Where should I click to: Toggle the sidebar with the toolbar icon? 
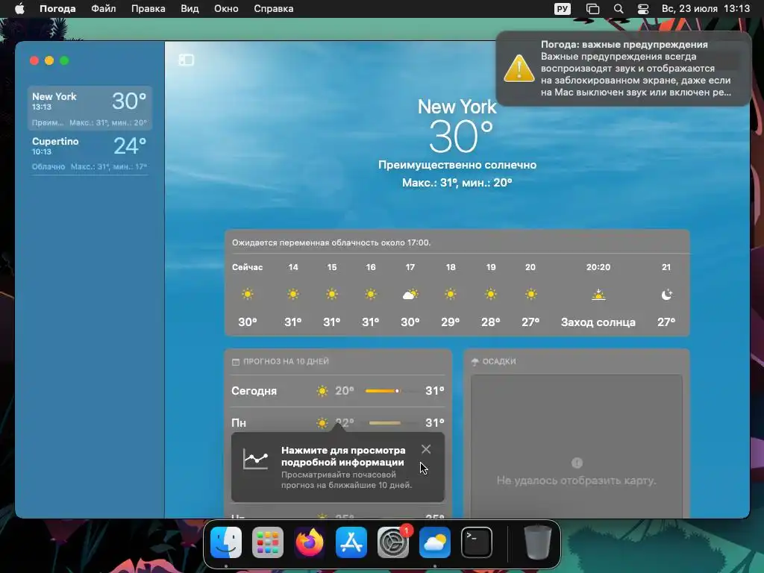(x=186, y=60)
